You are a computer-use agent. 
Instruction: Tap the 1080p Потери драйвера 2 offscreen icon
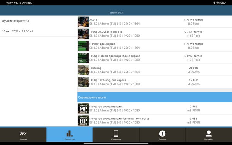[x=83, y=58]
